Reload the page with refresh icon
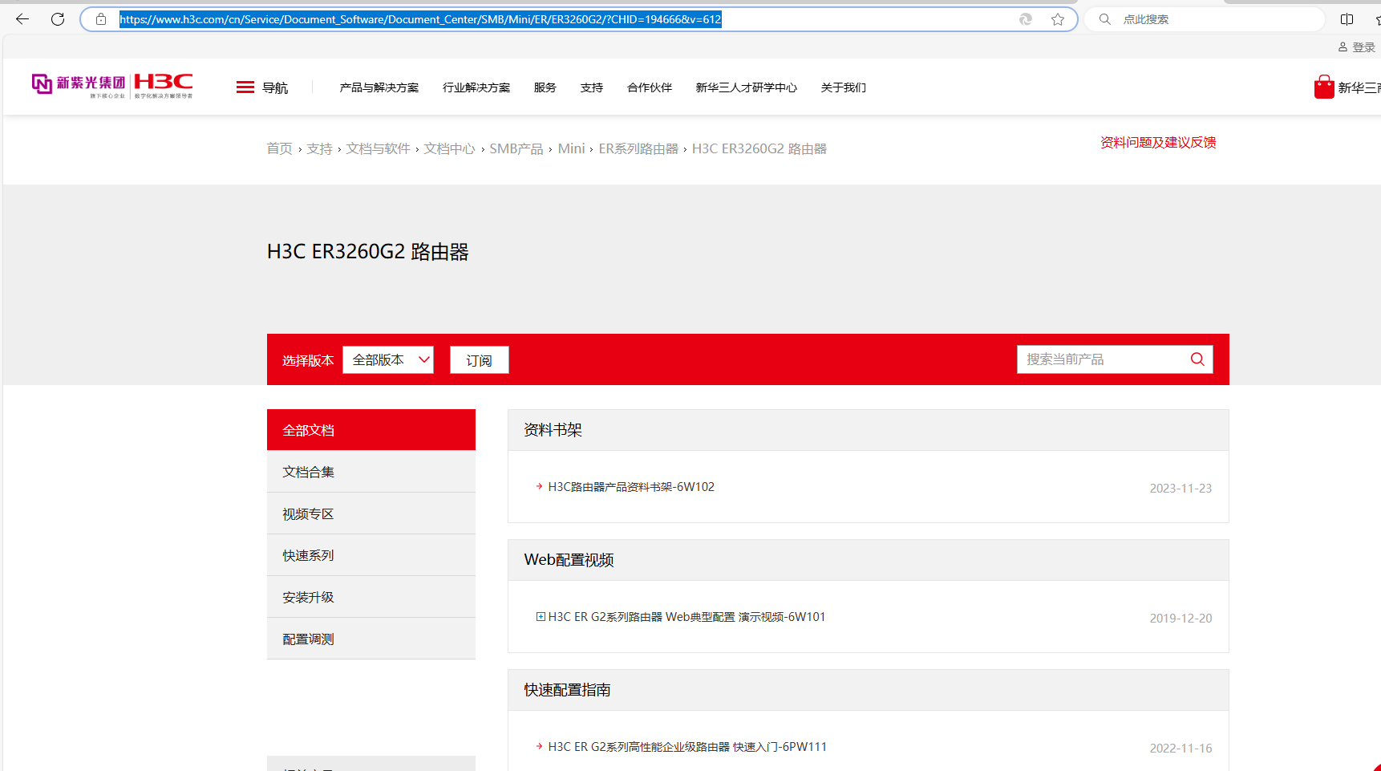The width and height of the screenshot is (1381, 771). 58,19
